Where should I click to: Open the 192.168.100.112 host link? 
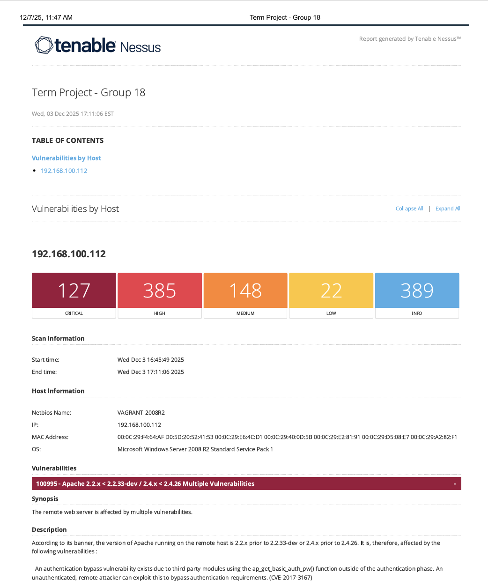(x=64, y=171)
